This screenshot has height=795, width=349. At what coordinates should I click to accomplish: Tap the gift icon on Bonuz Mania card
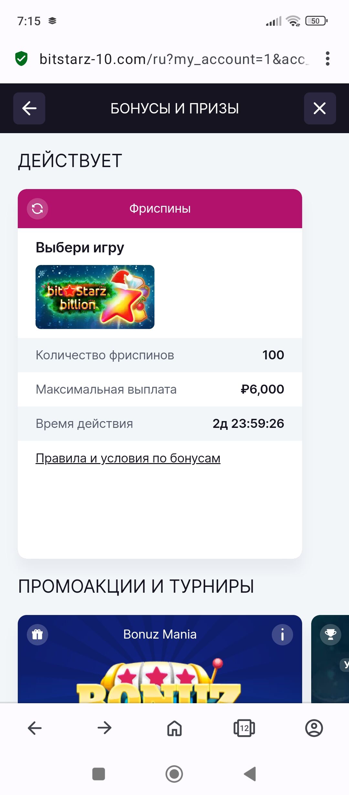point(37,634)
